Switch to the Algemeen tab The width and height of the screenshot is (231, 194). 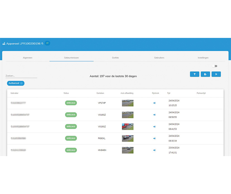[x=28, y=58]
